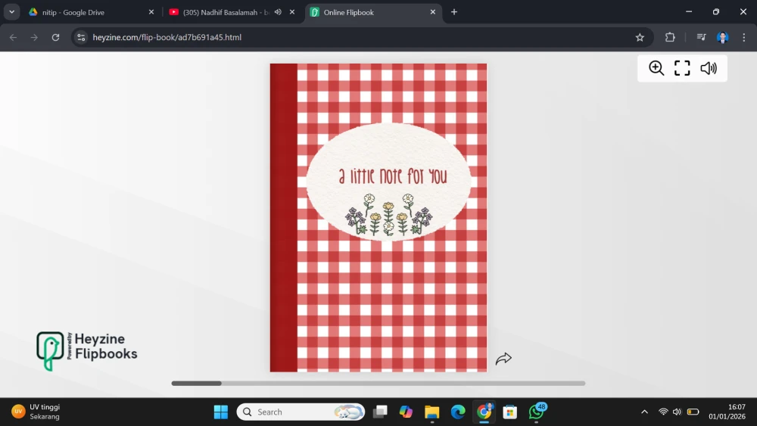
Task: Bookmark this page with the star icon
Action: tap(640, 37)
